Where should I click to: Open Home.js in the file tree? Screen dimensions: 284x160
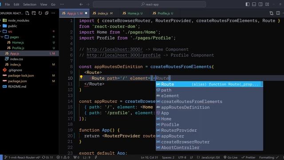click(18, 43)
